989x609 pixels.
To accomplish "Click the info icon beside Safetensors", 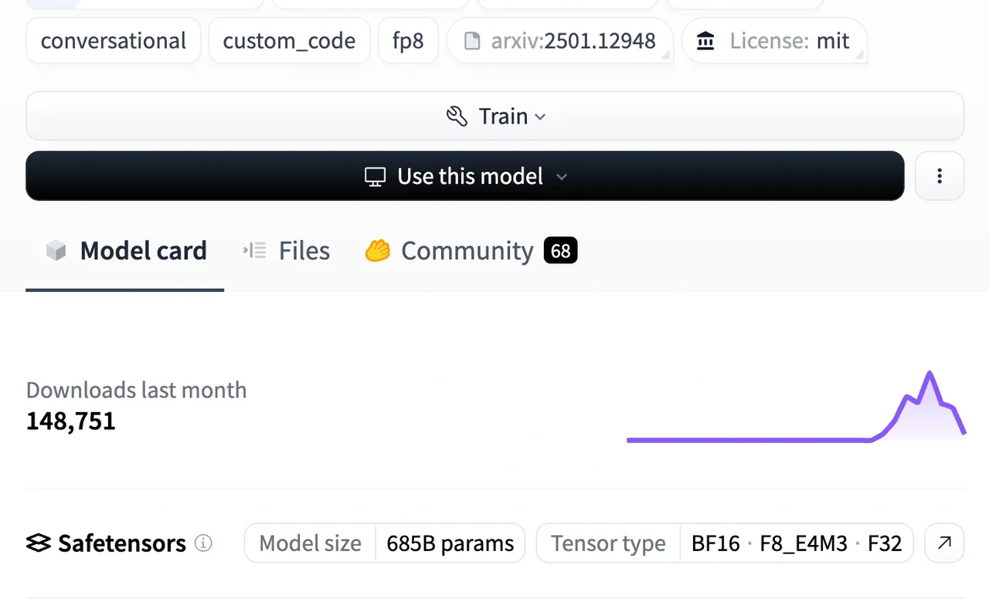I will [x=203, y=543].
